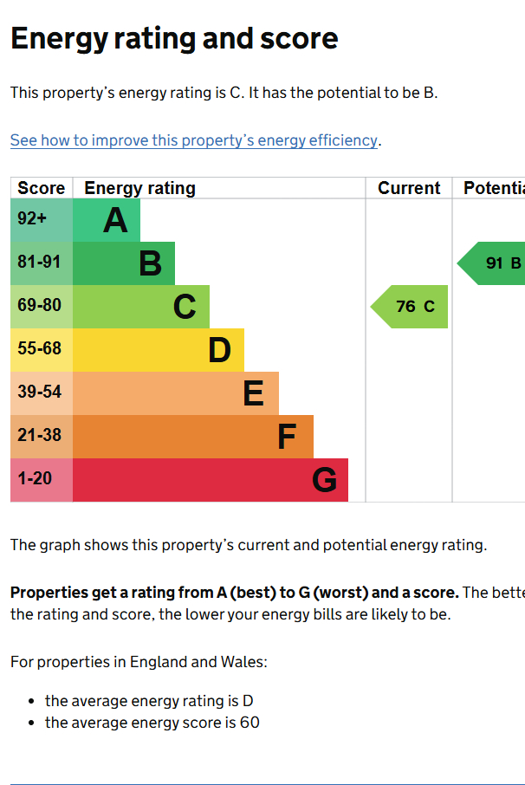Click the red G rating bar
The image size is (525, 785).
(x=211, y=480)
